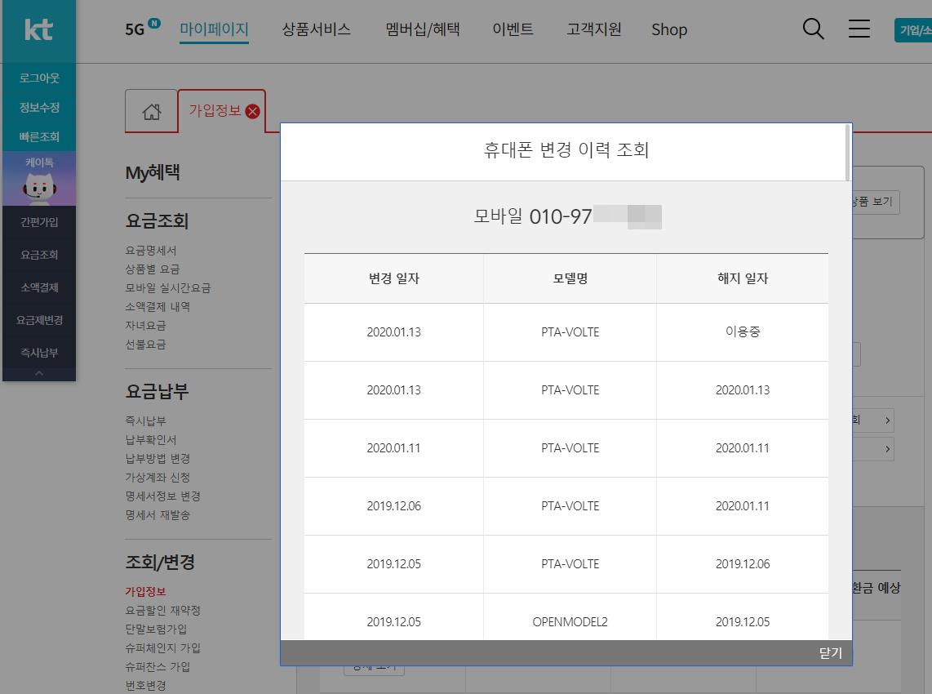932x694 pixels.
Task: Click 정보수정 in the sidebar
Action: pyautogui.click(x=39, y=108)
